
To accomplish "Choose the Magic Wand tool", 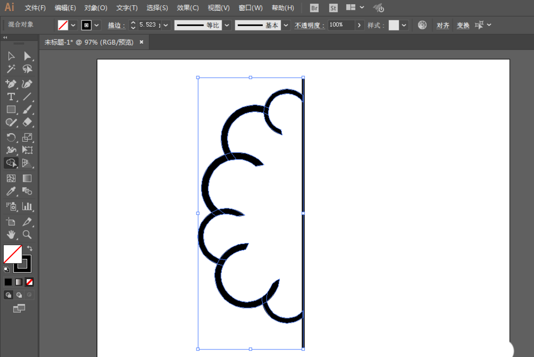I will [x=11, y=69].
